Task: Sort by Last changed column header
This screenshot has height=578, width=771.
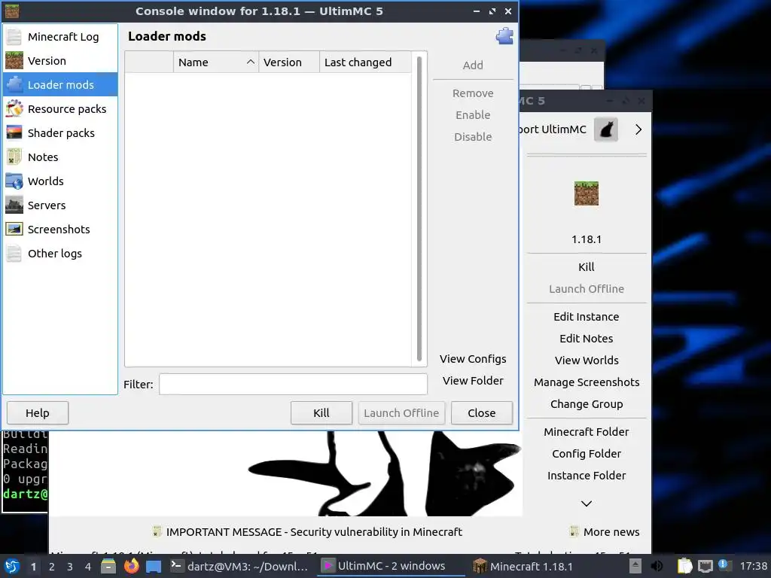Action: click(x=365, y=62)
